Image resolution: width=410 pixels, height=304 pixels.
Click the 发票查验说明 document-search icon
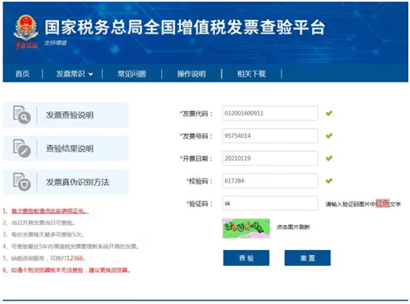pos(22,115)
